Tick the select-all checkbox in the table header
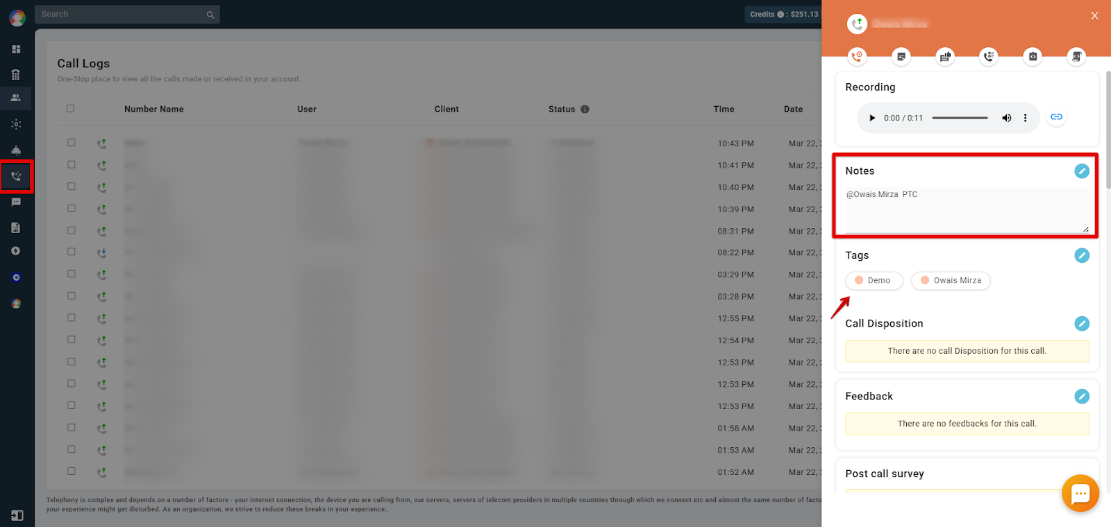The width and height of the screenshot is (1111, 527). 70,109
